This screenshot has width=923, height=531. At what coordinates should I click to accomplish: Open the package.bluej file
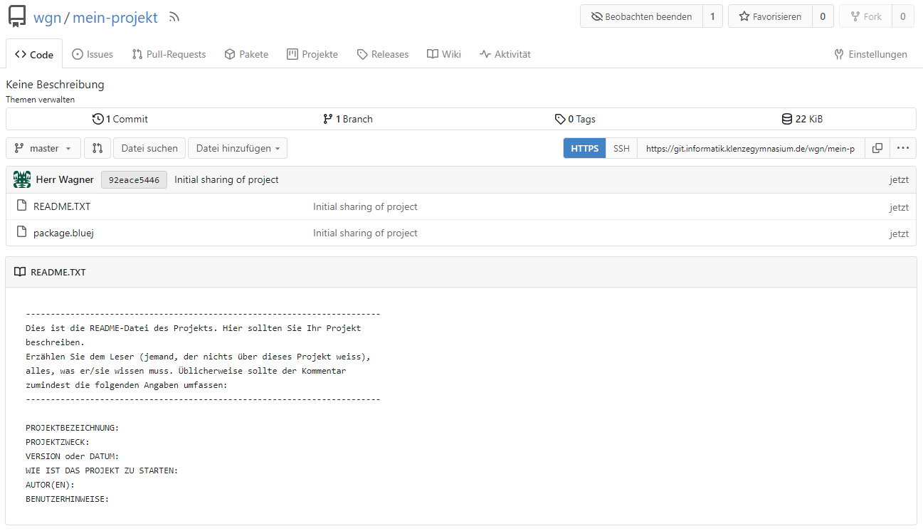63,233
